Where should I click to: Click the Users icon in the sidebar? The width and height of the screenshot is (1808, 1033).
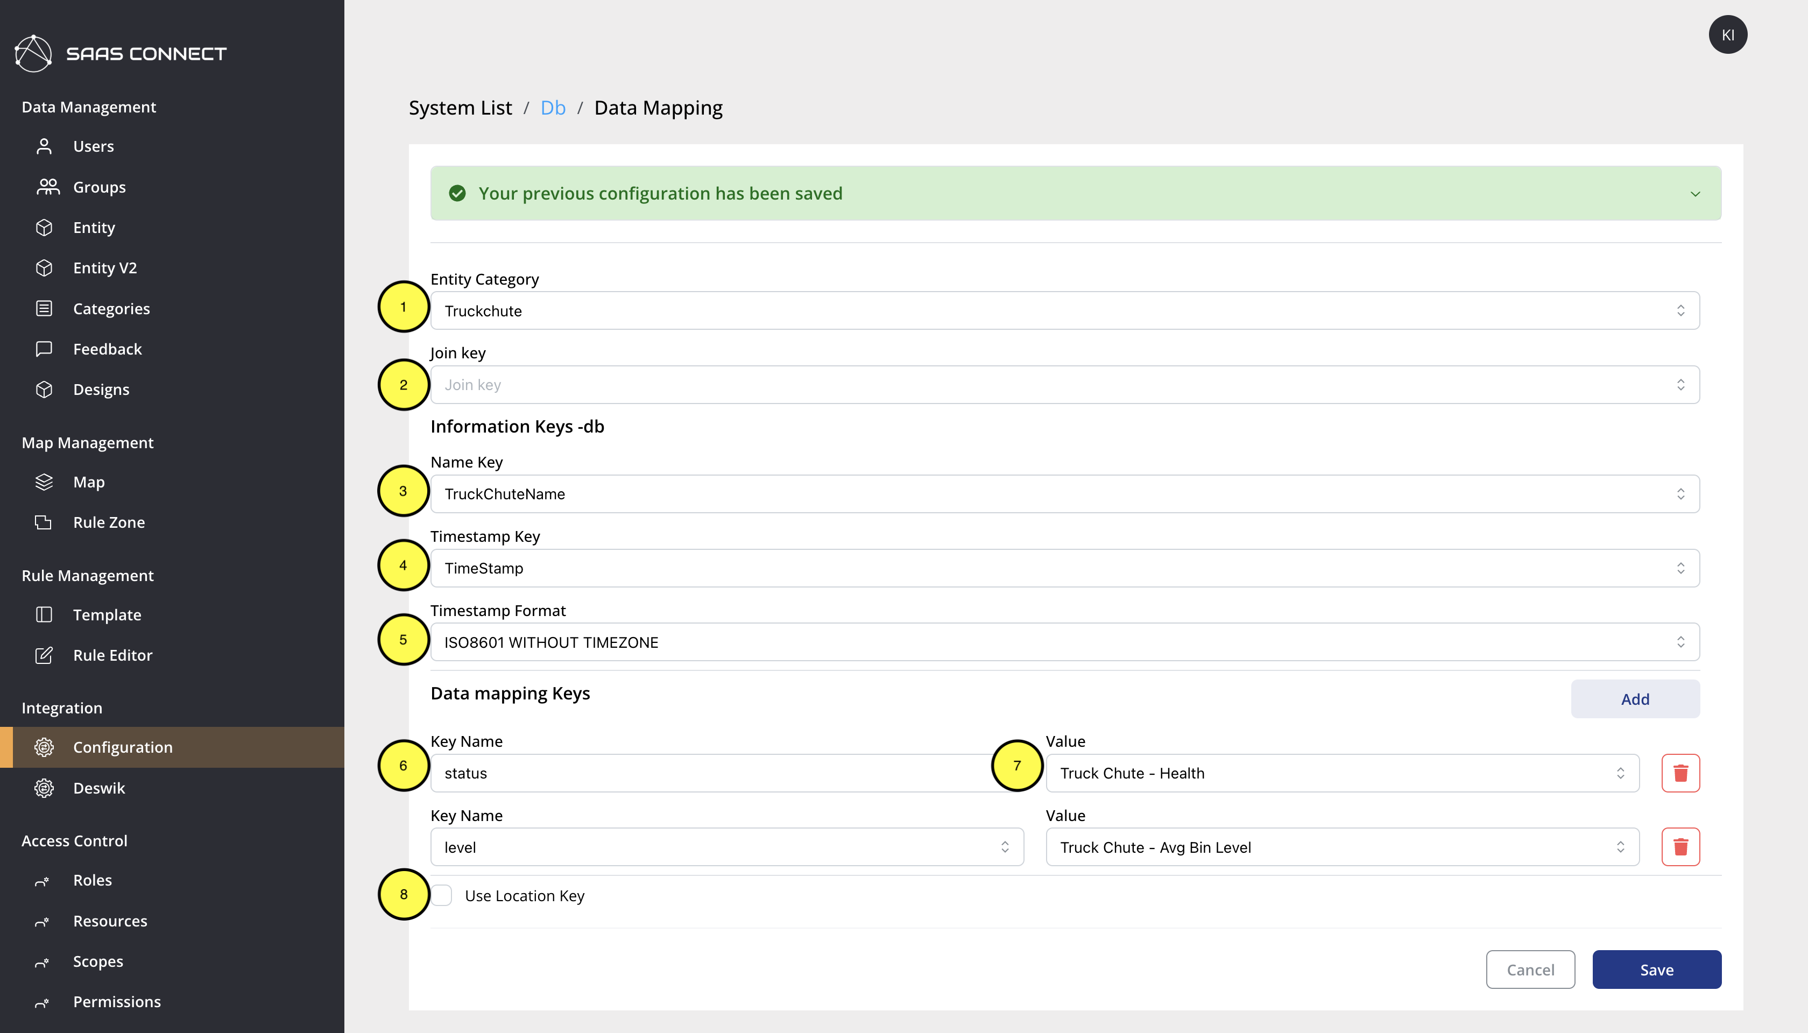tap(44, 146)
